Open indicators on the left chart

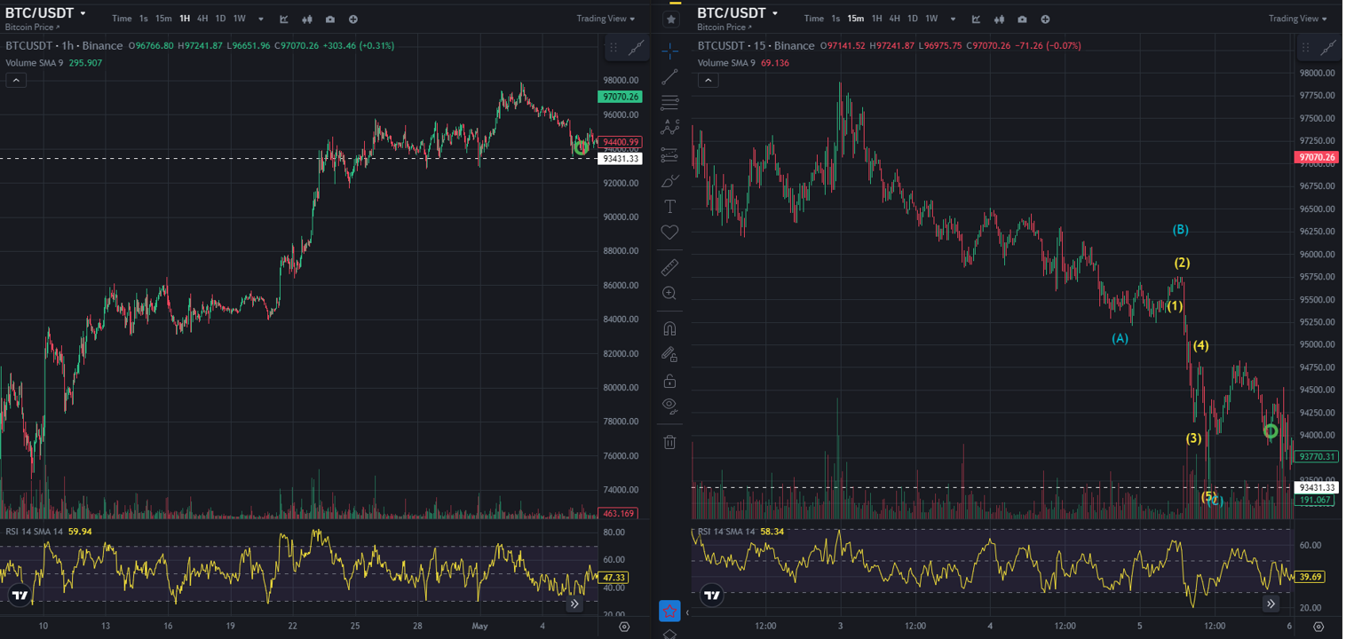(284, 19)
